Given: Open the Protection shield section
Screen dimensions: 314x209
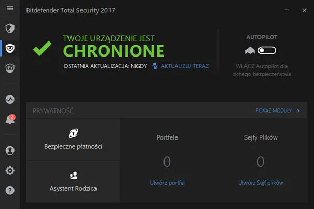Looking at the screenshot, I should tap(10, 28).
